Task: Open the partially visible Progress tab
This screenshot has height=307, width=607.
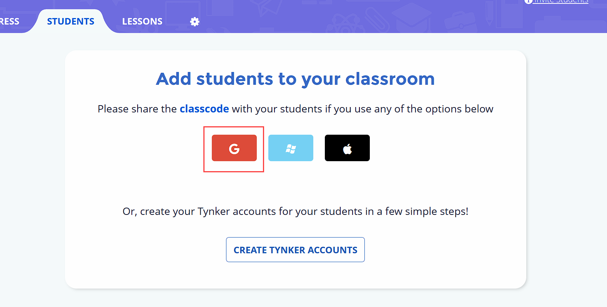Action: [x=10, y=21]
